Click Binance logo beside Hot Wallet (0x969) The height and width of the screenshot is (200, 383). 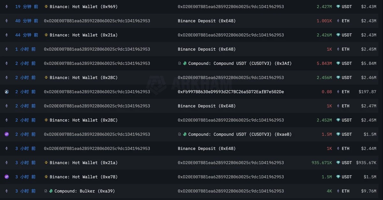(46, 7)
